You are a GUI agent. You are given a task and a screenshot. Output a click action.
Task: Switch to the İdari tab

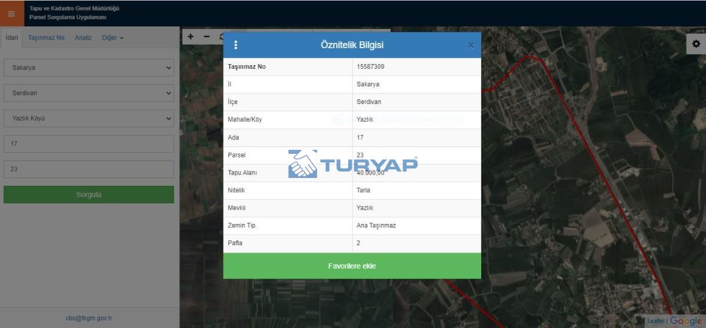point(12,38)
